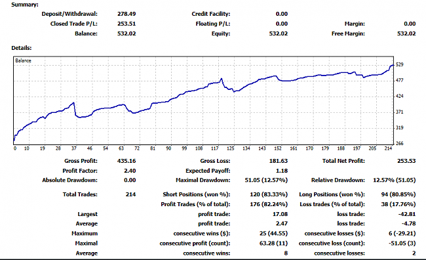Click the Profit Factor value 2.40
Image resolution: width=426 pixels, height=260 pixels.
click(130, 171)
